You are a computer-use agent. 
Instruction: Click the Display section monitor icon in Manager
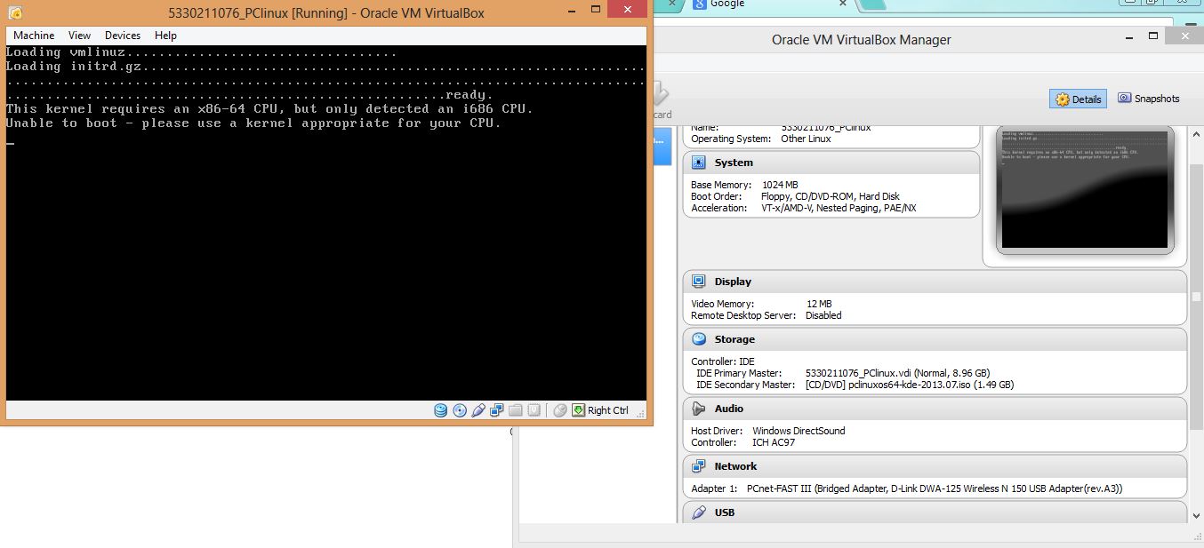coord(698,282)
